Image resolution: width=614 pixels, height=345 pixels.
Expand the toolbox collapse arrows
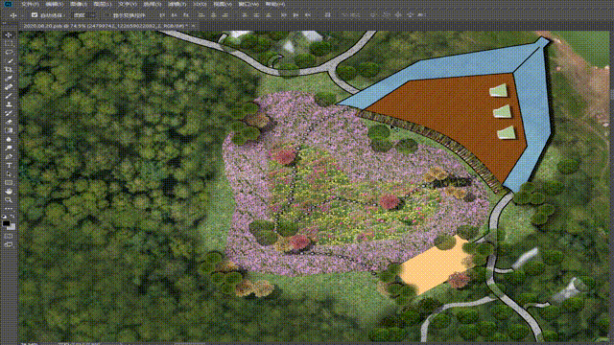coord(4,23)
